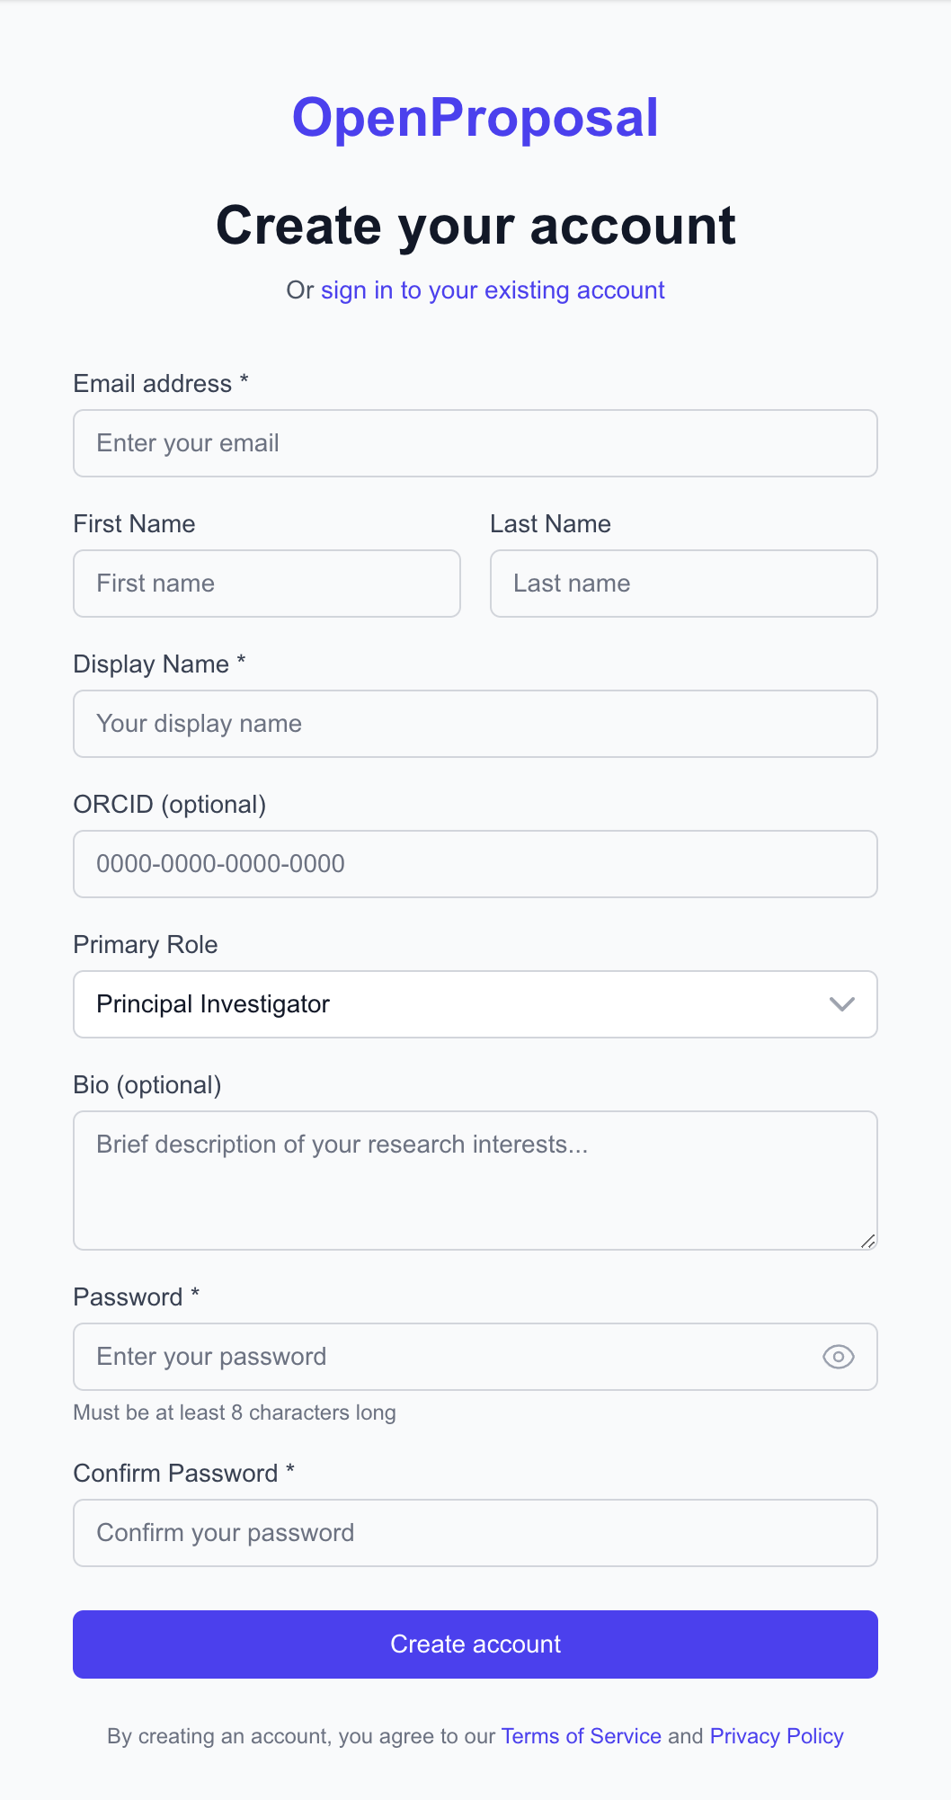Open the Terms of Service link
This screenshot has height=1800, width=951.
click(x=581, y=1736)
